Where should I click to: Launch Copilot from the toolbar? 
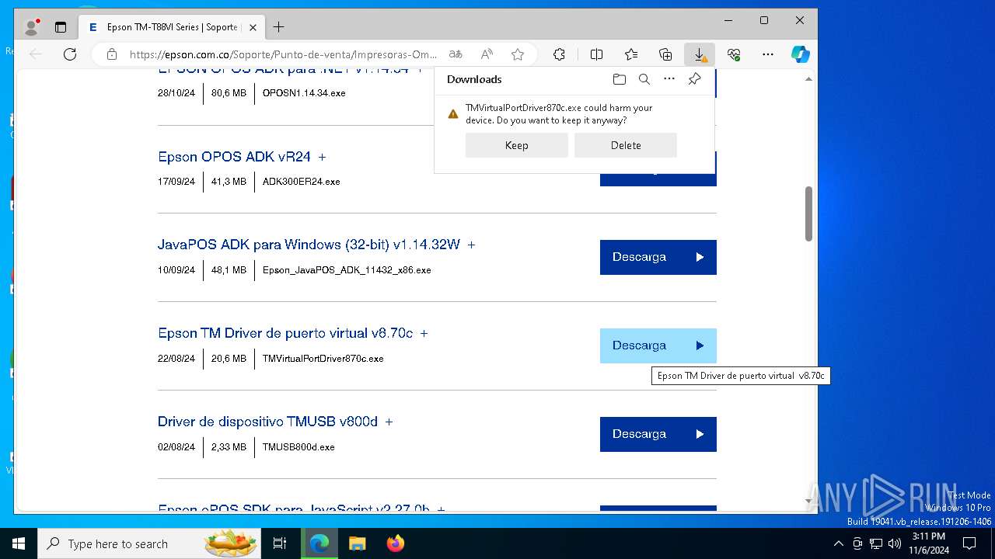tap(800, 54)
